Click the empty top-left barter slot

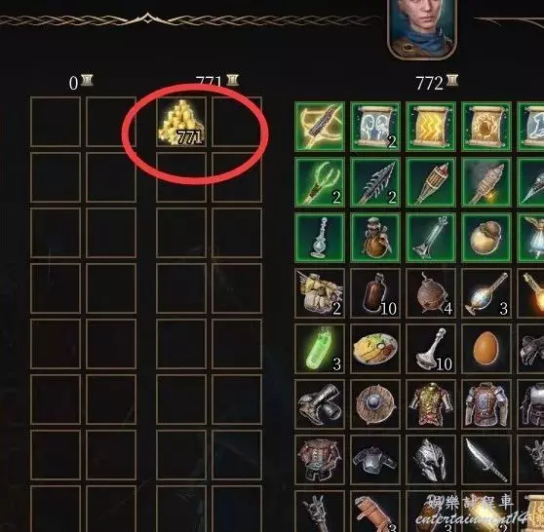tap(56, 122)
